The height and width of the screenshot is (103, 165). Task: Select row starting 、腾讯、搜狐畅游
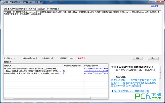pyautogui.click(x=56, y=71)
